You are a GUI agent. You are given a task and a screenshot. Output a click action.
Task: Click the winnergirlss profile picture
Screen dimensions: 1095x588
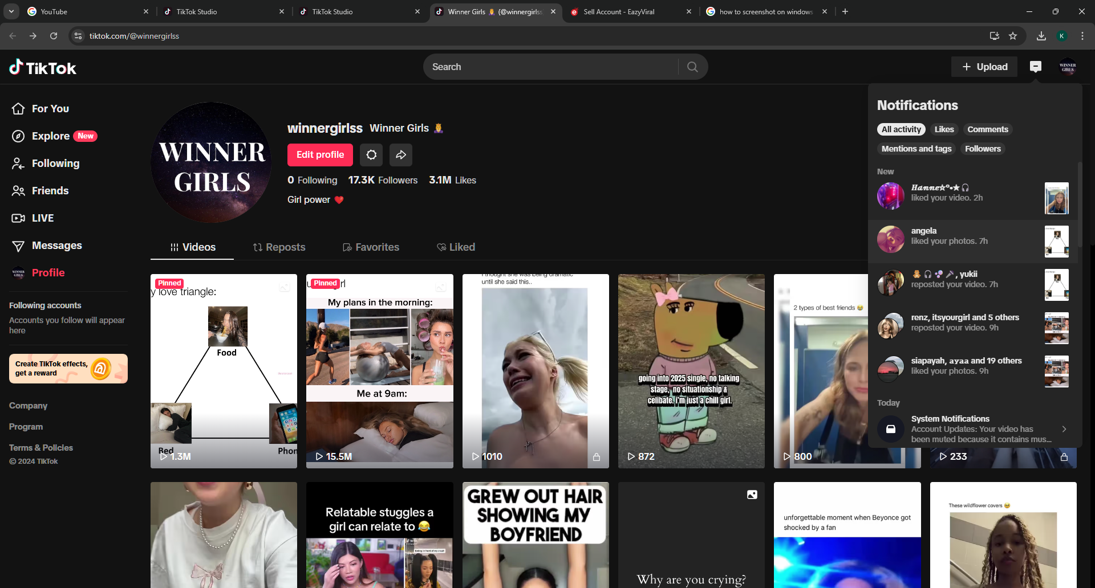(211, 162)
